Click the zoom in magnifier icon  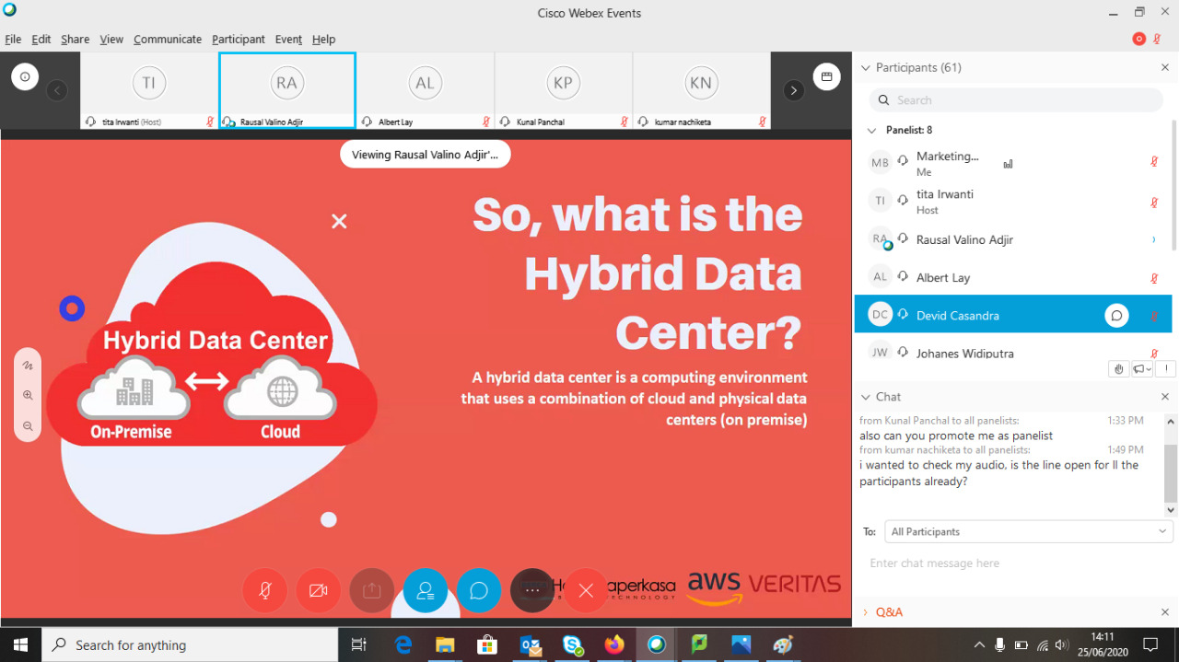28,395
